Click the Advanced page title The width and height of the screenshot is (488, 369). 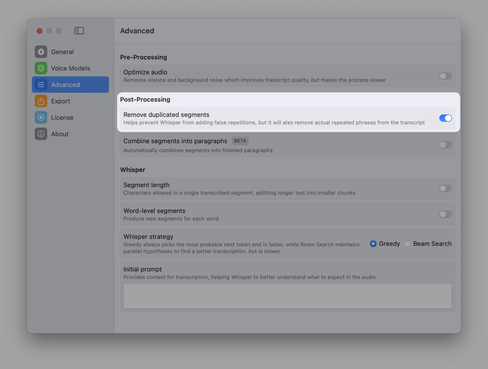tap(137, 31)
